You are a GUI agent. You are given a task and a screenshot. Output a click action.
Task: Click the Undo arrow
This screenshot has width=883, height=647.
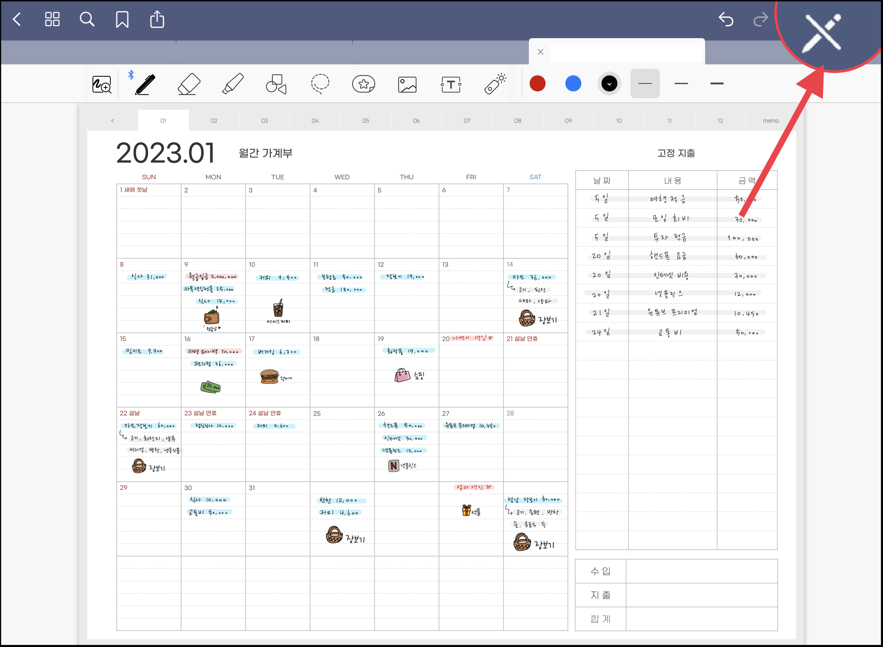point(726,19)
